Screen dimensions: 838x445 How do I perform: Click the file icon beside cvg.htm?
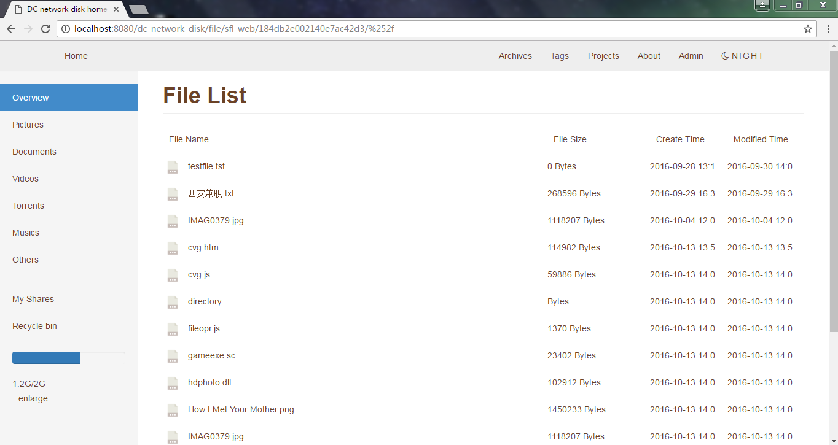coord(173,248)
